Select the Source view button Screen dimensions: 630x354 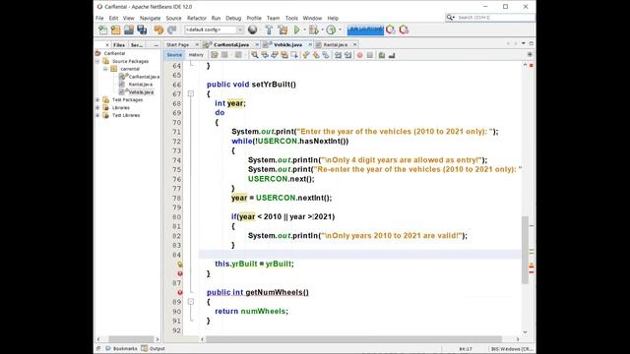(x=174, y=55)
